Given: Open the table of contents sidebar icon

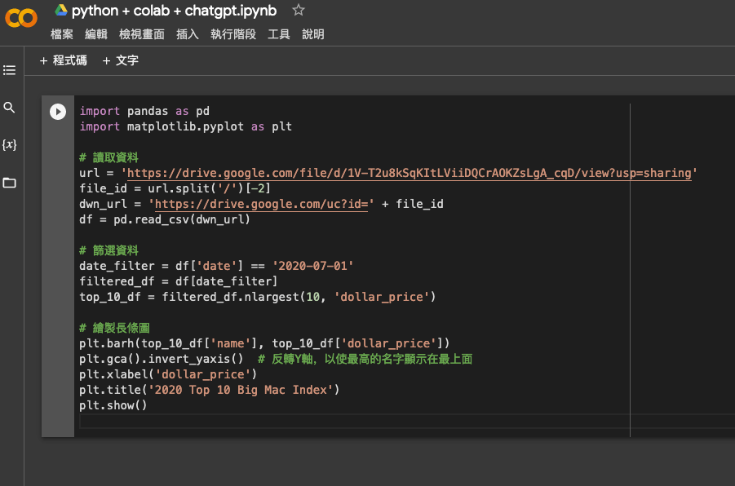Looking at the screenshot, I should tap(9, 70).
